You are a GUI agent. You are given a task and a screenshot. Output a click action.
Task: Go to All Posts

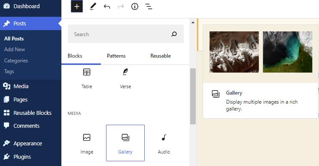[14, 39]
